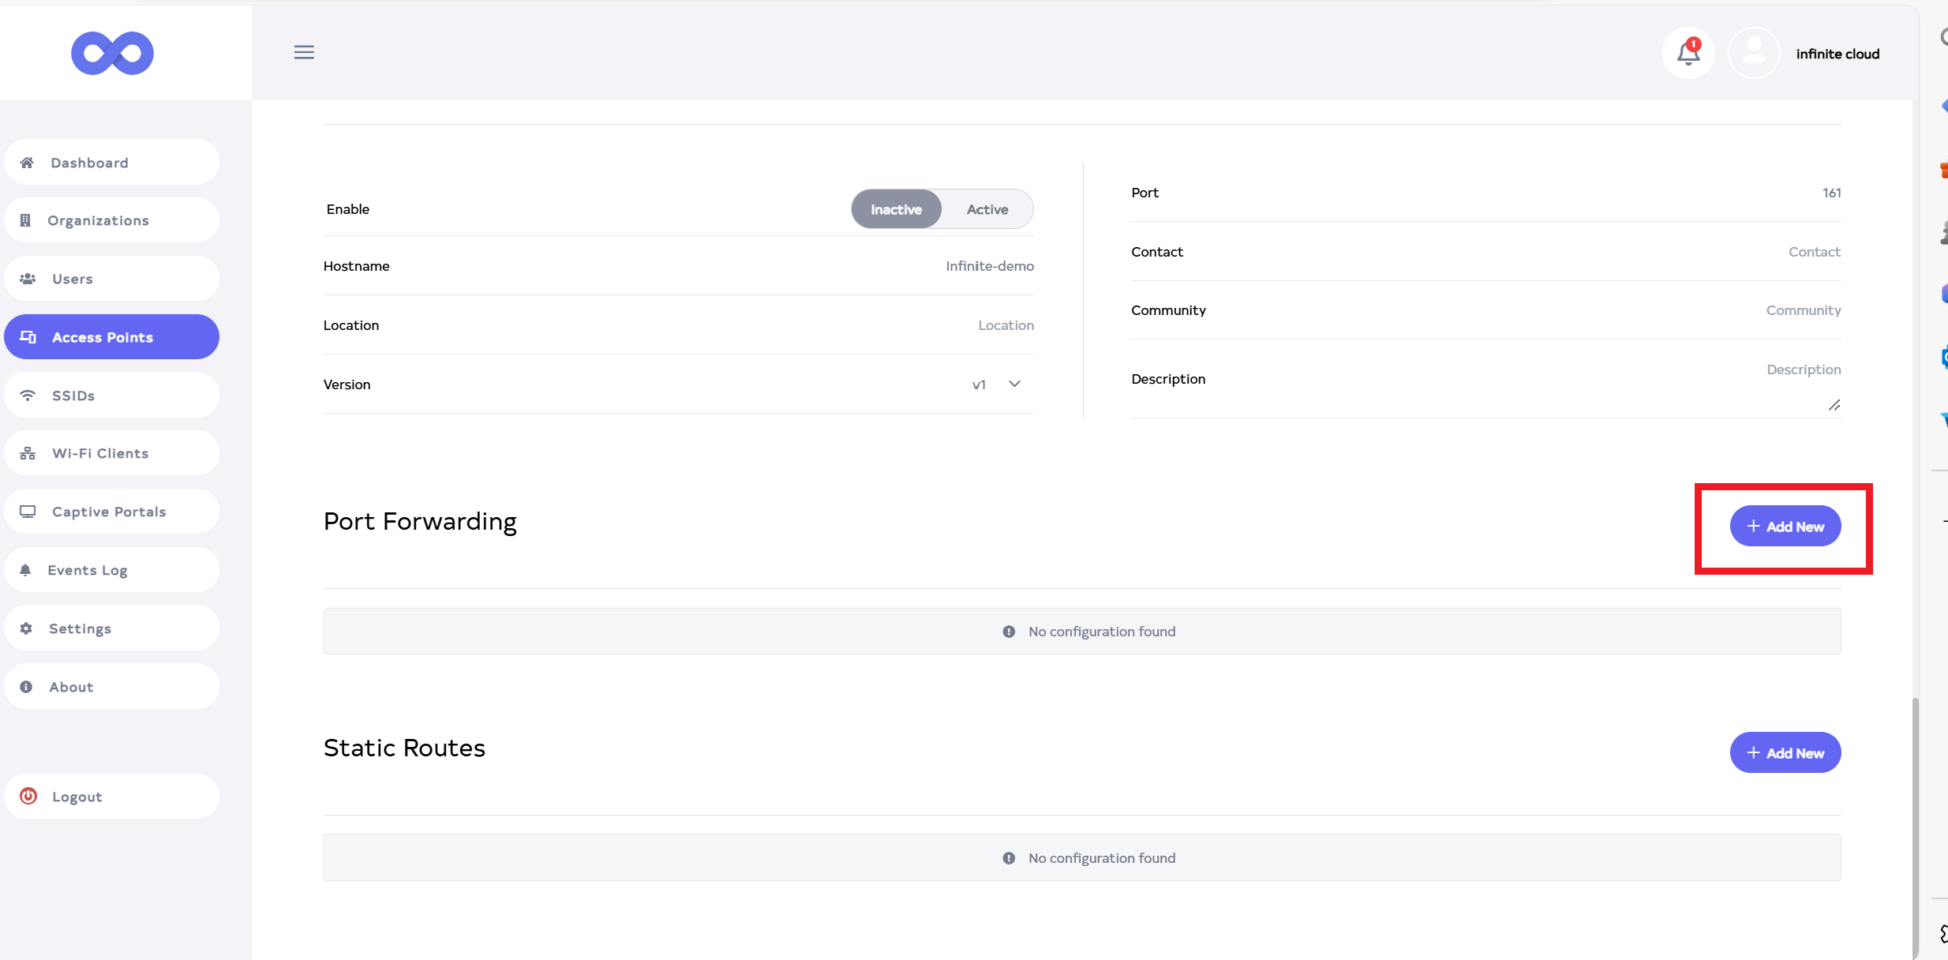The image size is (1948, 960).
Task: Toggle the hamburger sidebar menu
Action: tap(304, 52)
